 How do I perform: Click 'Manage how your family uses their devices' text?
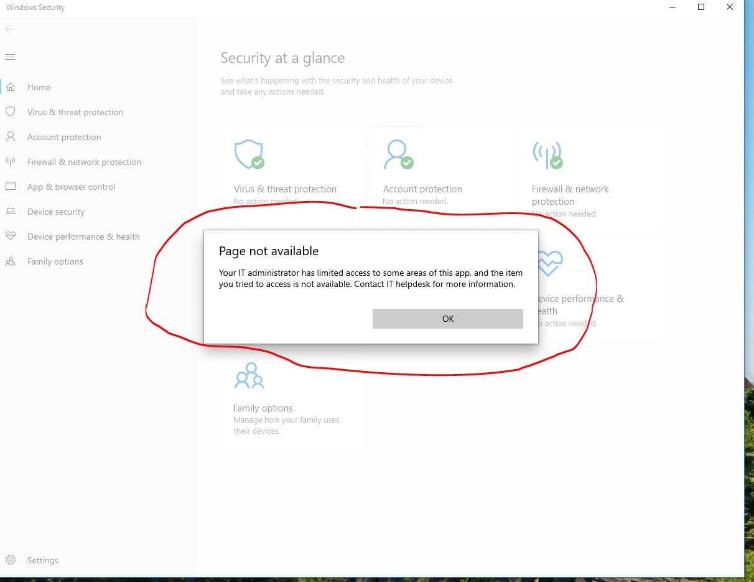coord(286,426)
